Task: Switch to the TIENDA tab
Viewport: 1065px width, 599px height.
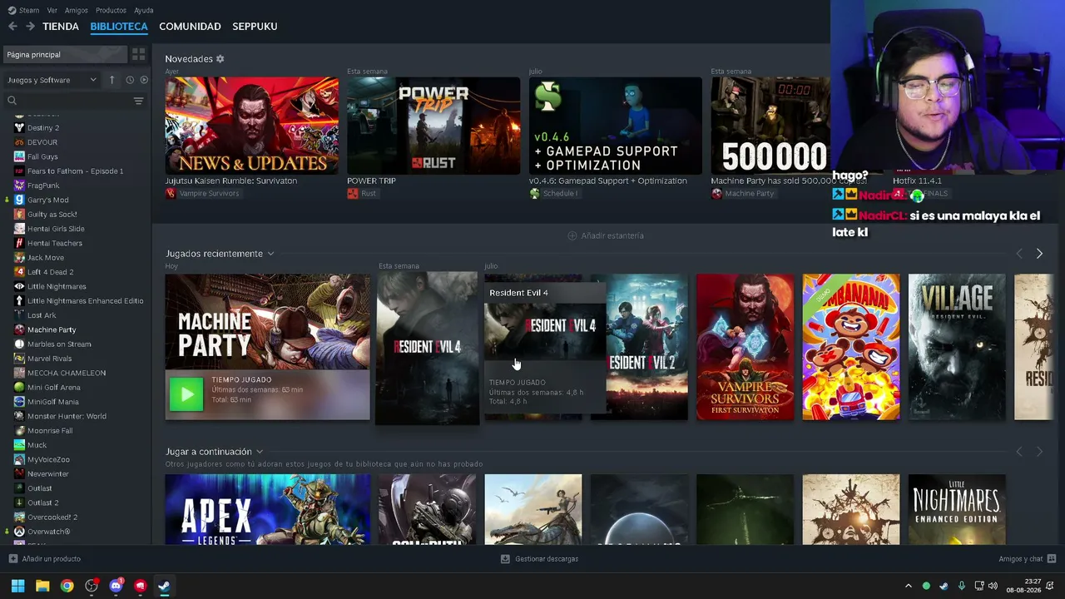Action: click(61, 27)
